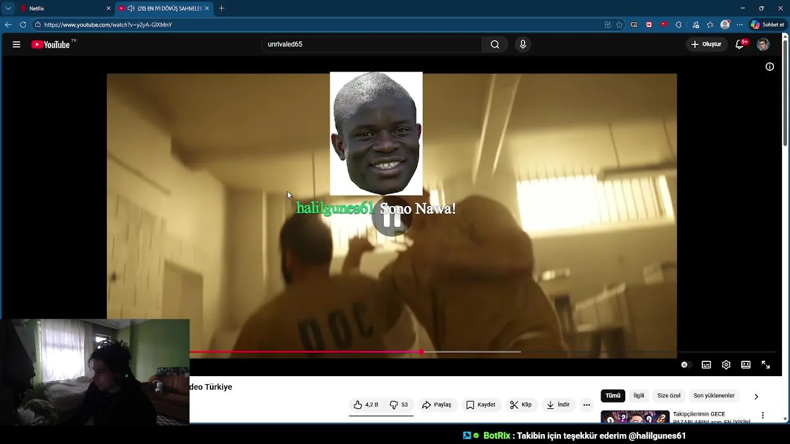Focus the YouTube search field
Image resolution: width=790 pixels, height=444 pixels.
point(372,44)
